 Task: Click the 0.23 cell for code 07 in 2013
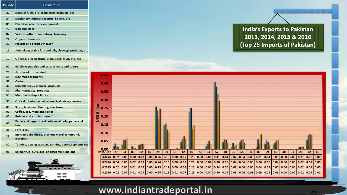191,157
